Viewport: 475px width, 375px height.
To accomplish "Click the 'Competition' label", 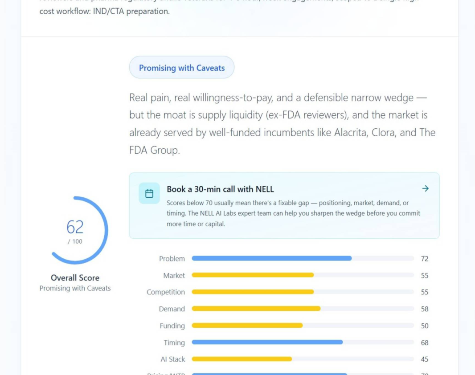I will tap(166, 292).
